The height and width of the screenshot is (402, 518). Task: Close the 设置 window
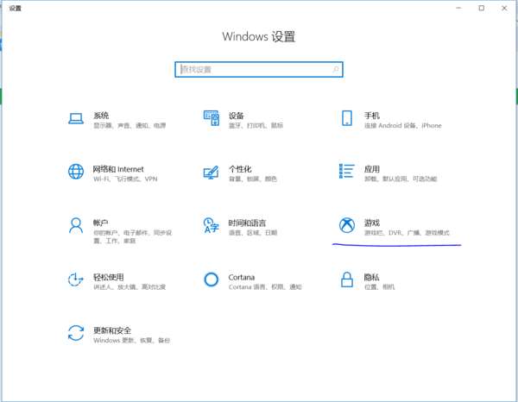[504, 8]
